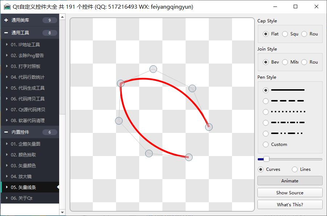This screenshot has height=216, width=327.
Task: Click the application icon in title bar
Action: point(7,7)
